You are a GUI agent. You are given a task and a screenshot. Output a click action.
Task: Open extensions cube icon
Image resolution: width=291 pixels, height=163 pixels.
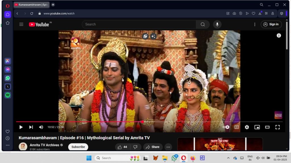[282, 14]
